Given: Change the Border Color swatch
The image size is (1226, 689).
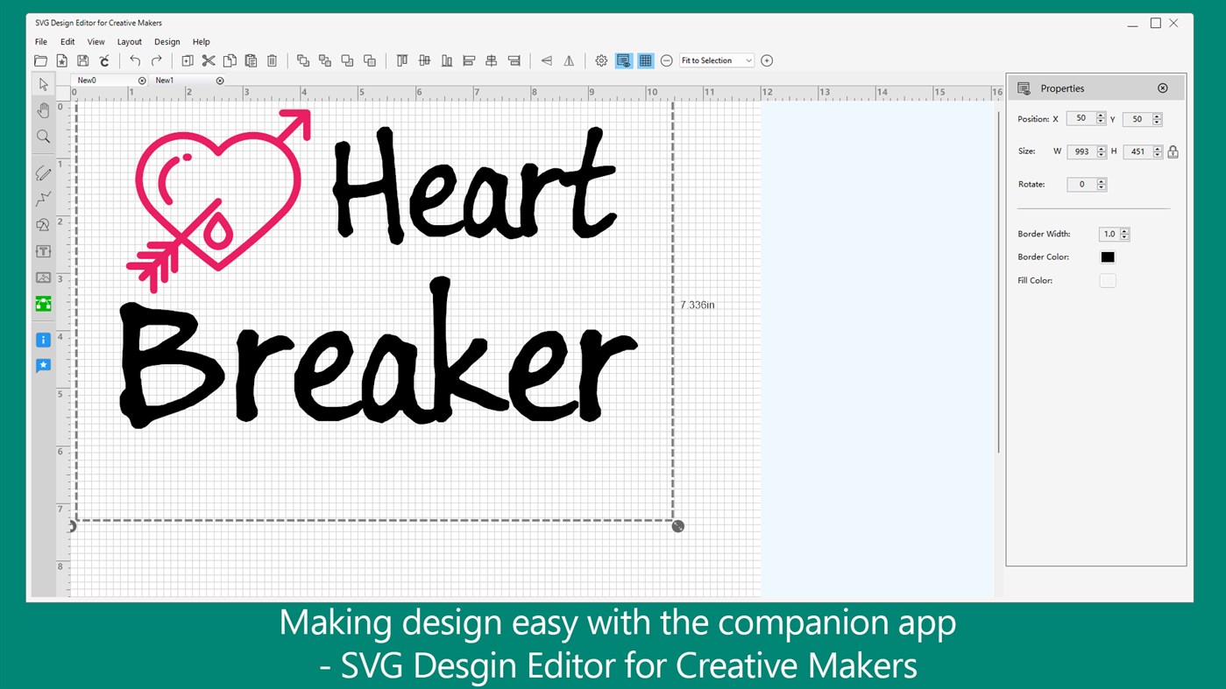Looking at the screenshot, I should coord(1108,257).
